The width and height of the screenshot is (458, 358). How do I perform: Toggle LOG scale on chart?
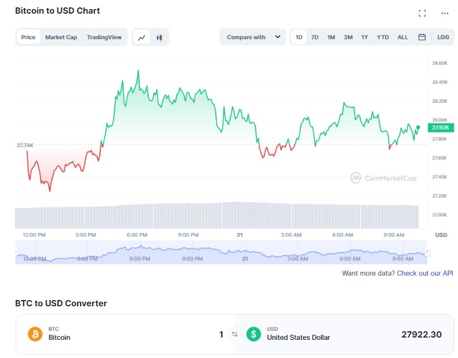click(443, 37)
